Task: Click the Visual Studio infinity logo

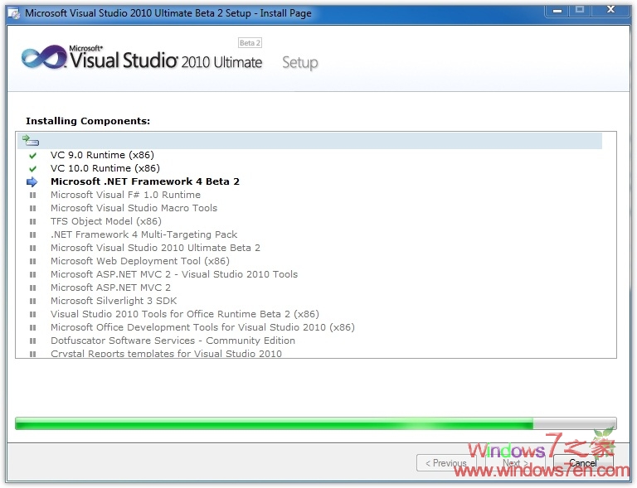Action: [42, 58]
